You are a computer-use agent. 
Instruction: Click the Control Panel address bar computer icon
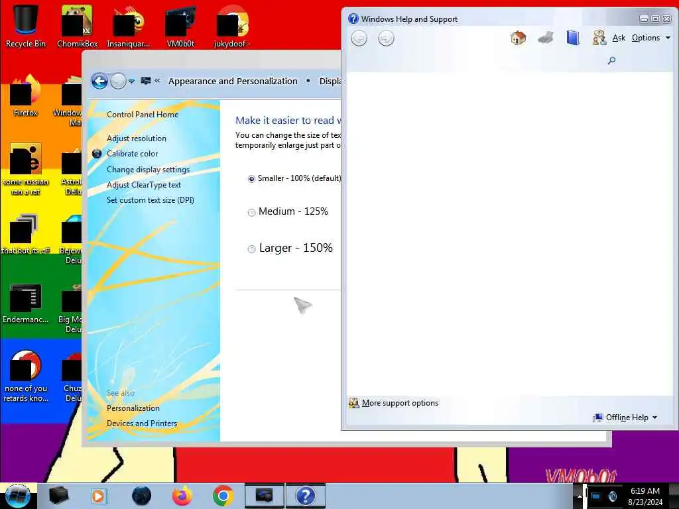coord(146,81)
